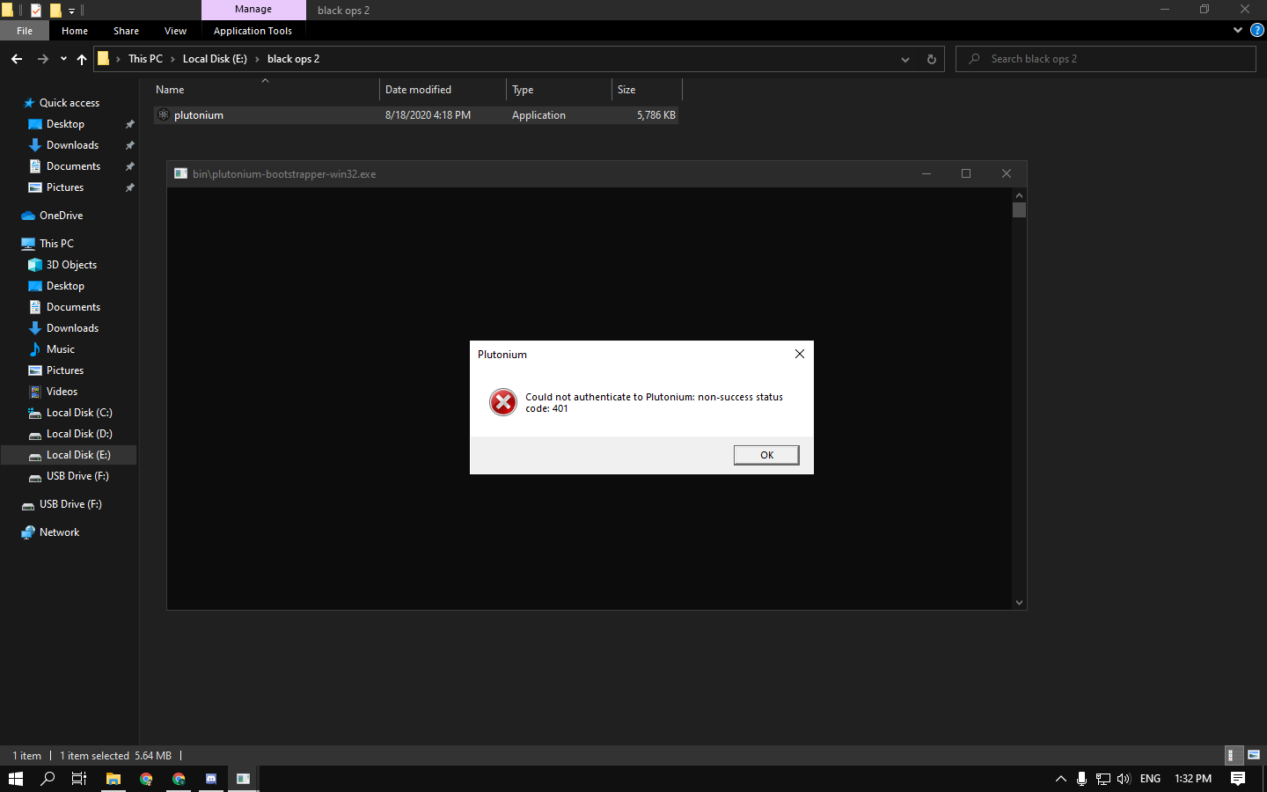This screenshot has height=792, width=1267.
Task: Refresh the current folder view
Action: pos(931,59)
